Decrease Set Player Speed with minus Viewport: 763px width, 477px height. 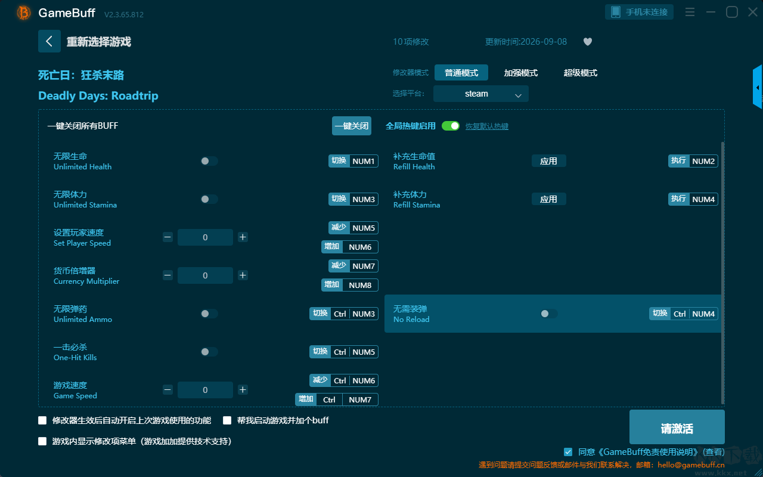point(168,237)
